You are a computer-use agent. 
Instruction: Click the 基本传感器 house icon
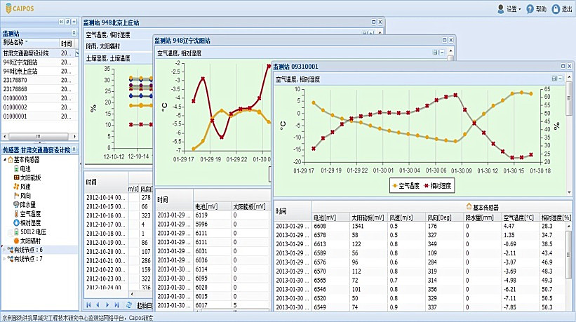click(11, 160)
